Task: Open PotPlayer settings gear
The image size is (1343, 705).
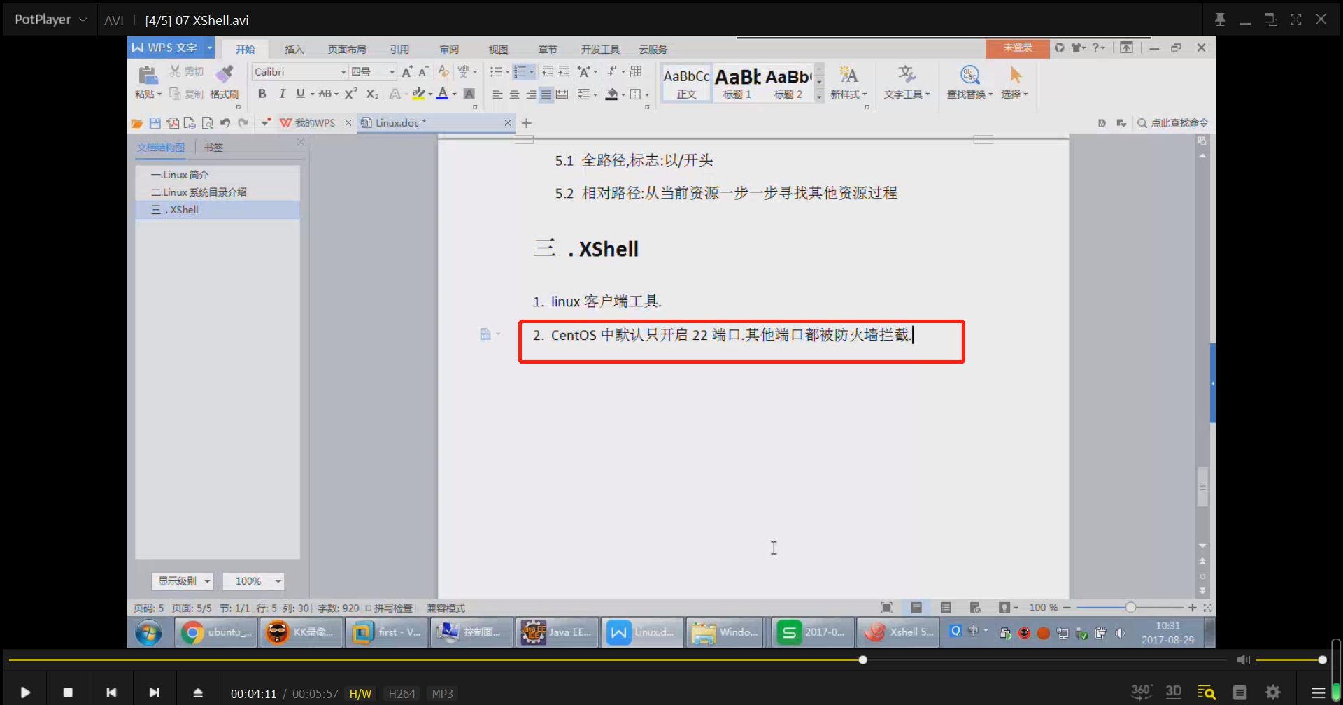Action: (x=1273, y=692)
